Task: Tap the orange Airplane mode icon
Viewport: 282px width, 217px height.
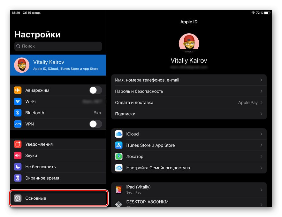Action: 18,90
